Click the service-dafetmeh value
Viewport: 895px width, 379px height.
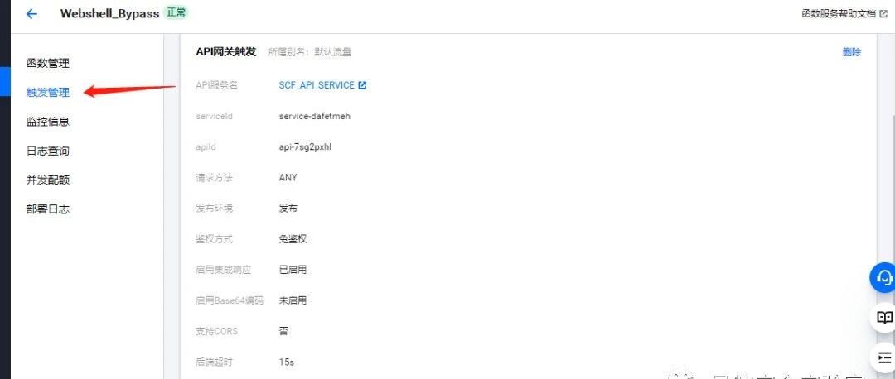click(x=315, y=116)
